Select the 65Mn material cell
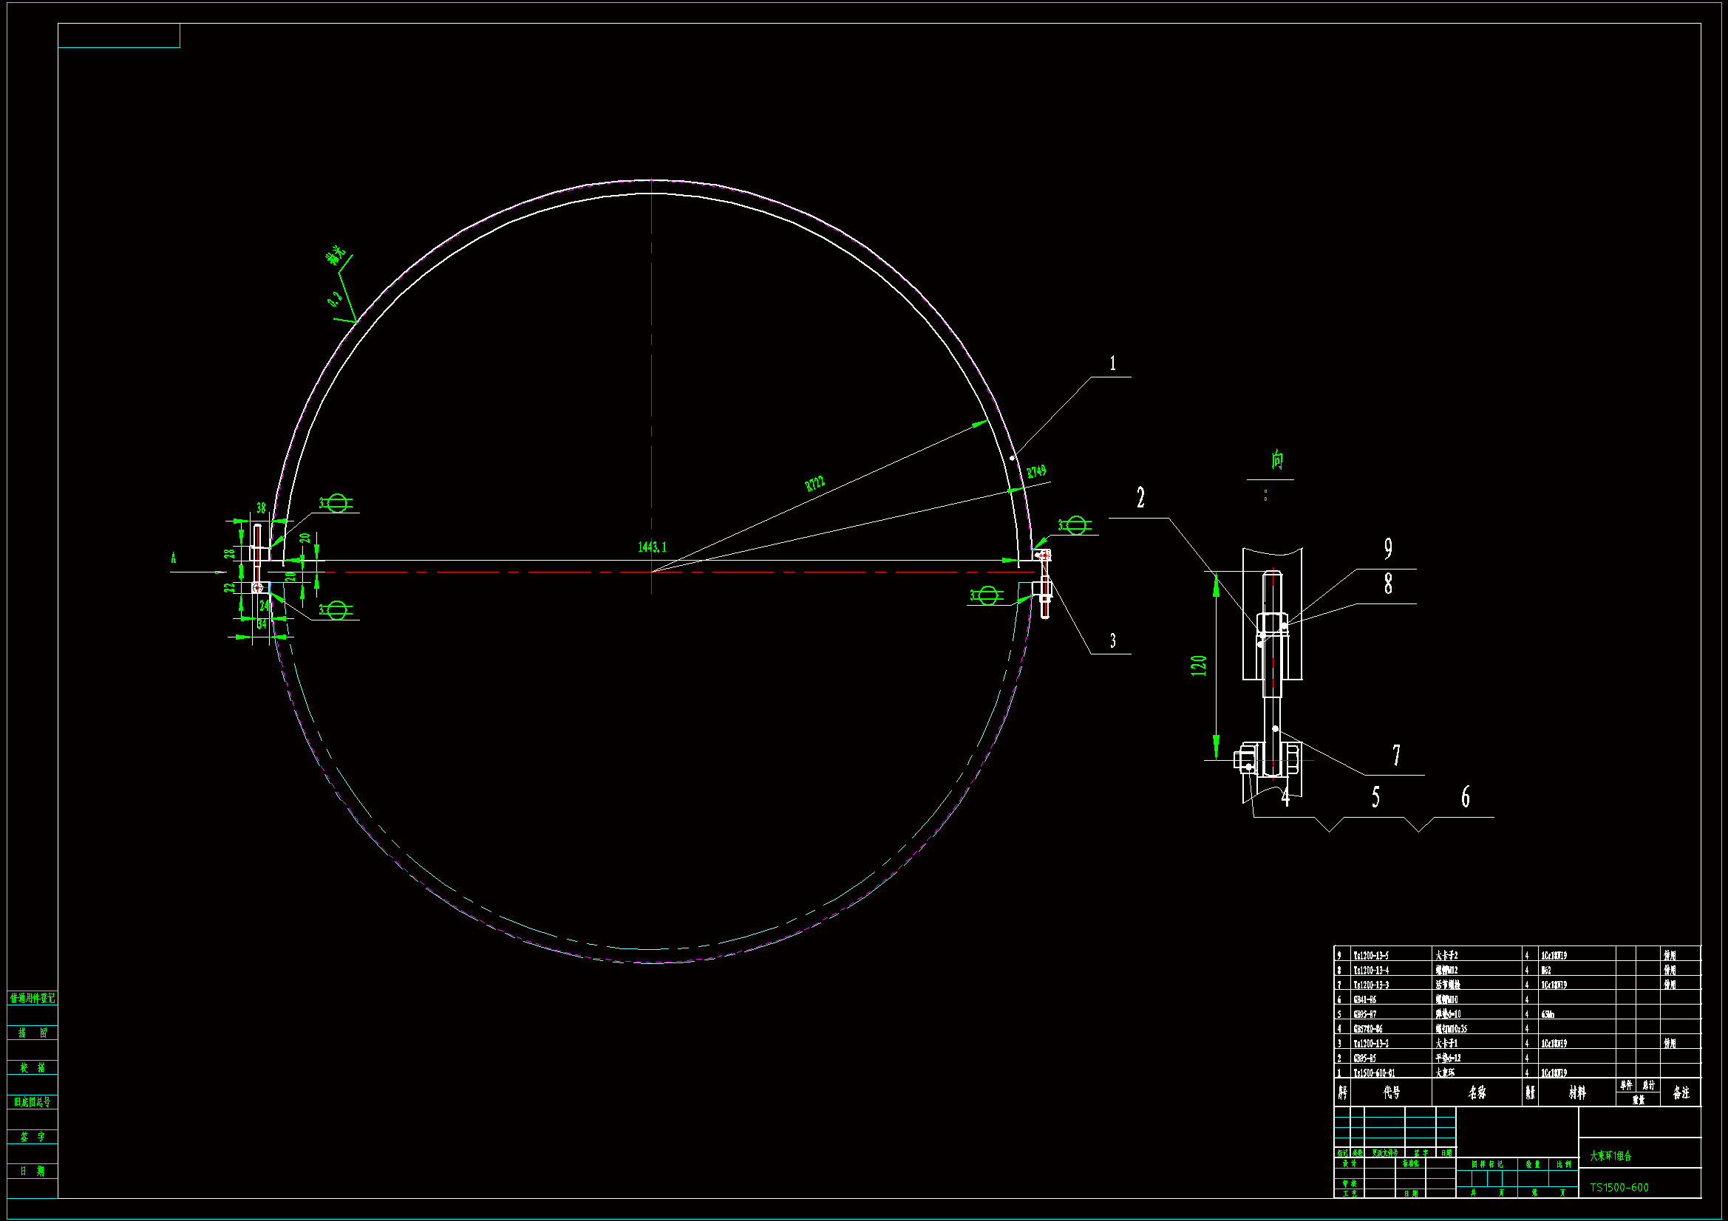The image size is (1728, 1221). click(x=1548, y=1014)
